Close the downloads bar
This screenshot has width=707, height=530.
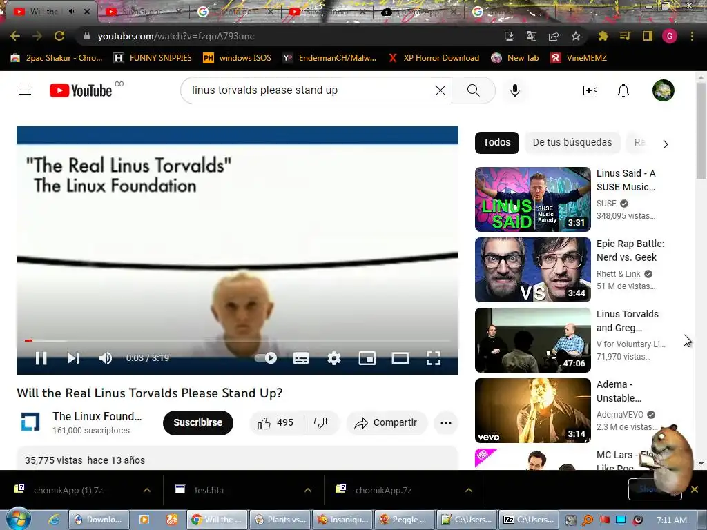coord(695,489)
